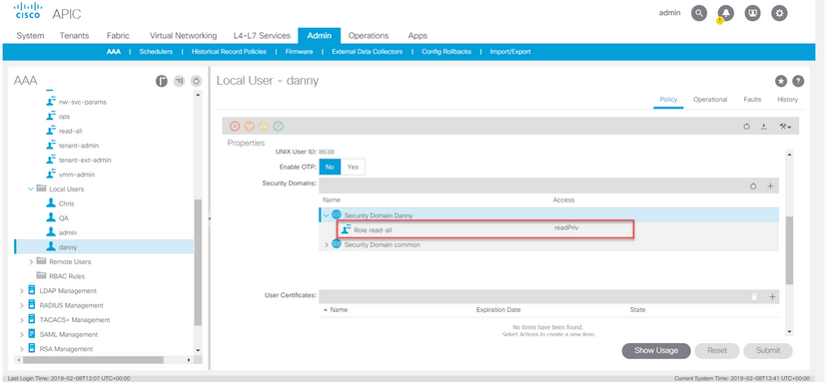Image resolution: width=827 pixels, height=387 pixels.
Task: Click the feedback icon beside the bell
Action: pos(753,14)
